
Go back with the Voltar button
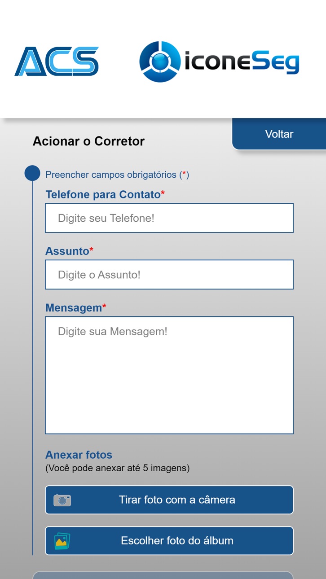(279, 134)
